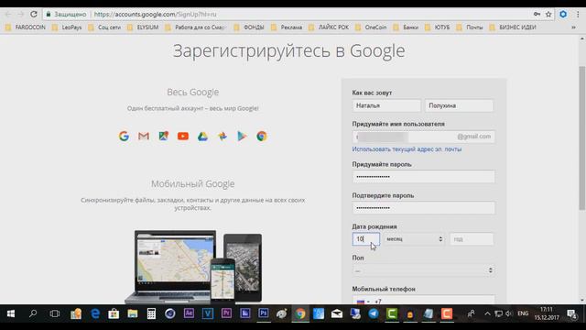Click 'Использовать текущий адрес эл. почты' link

(407, 149)
